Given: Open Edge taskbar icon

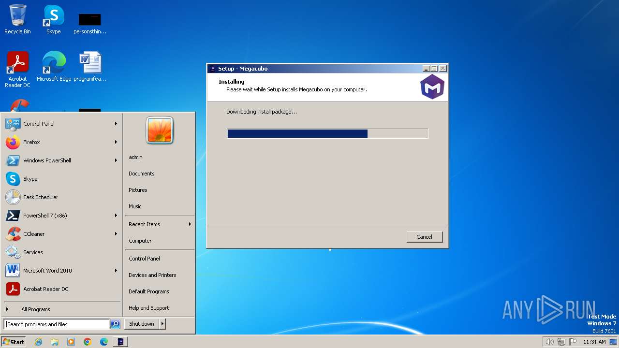Looking at the screenshot, I should pos(104,342).
